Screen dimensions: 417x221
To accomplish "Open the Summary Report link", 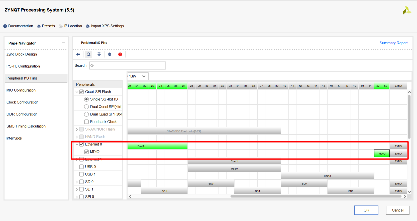I will (x=393, y=43).
